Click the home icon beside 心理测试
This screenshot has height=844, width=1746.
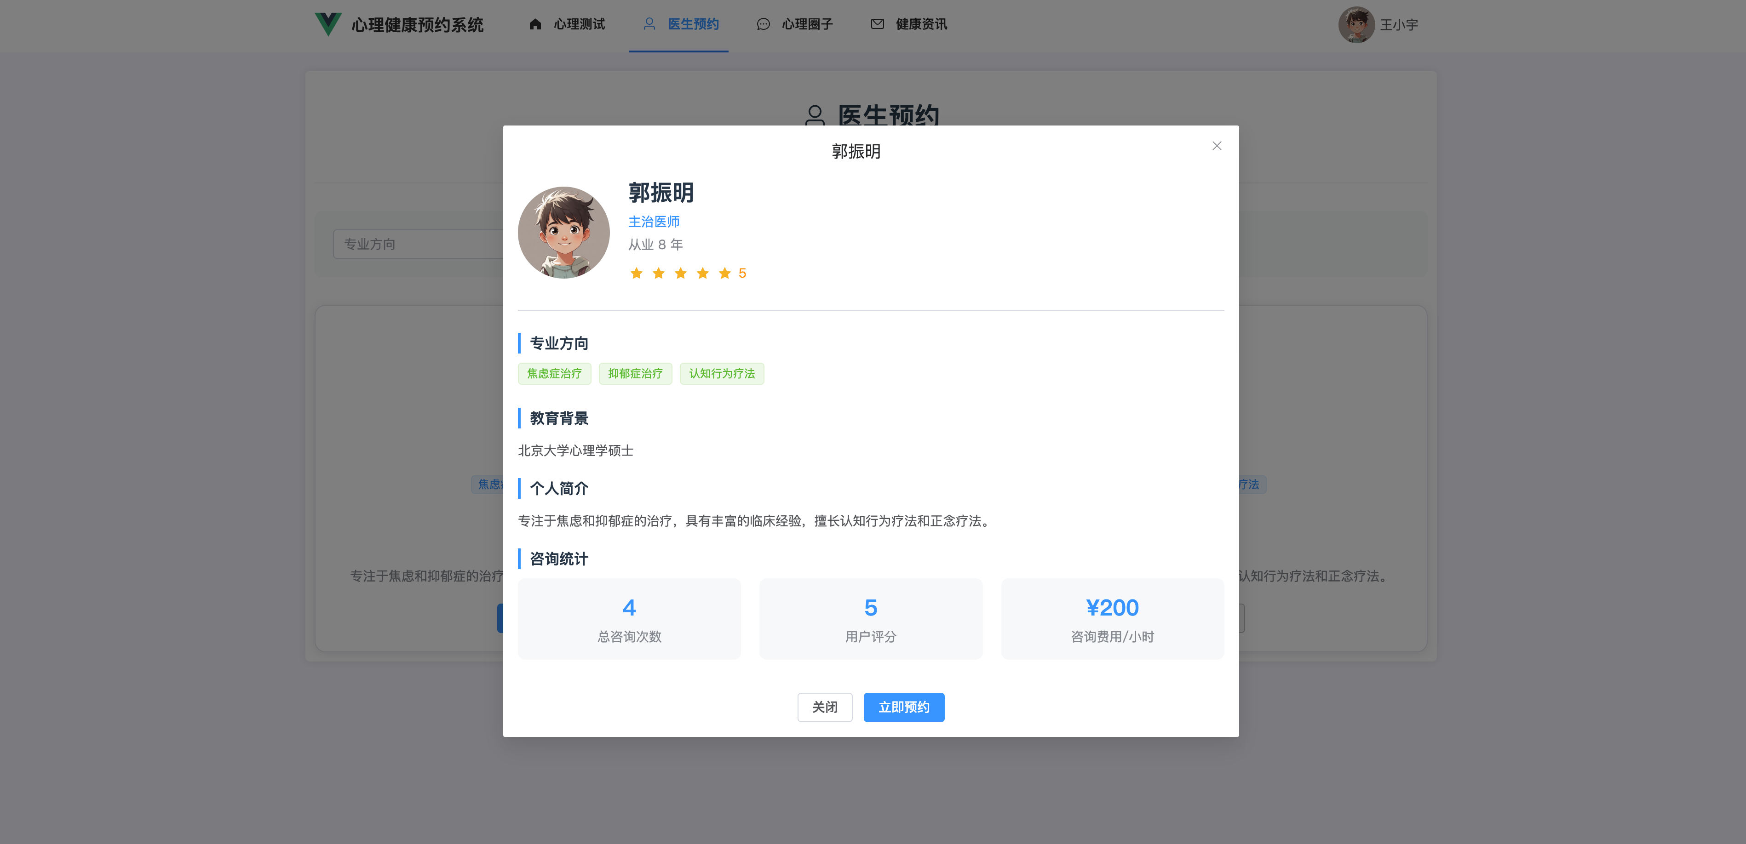[x=535, y=24]
